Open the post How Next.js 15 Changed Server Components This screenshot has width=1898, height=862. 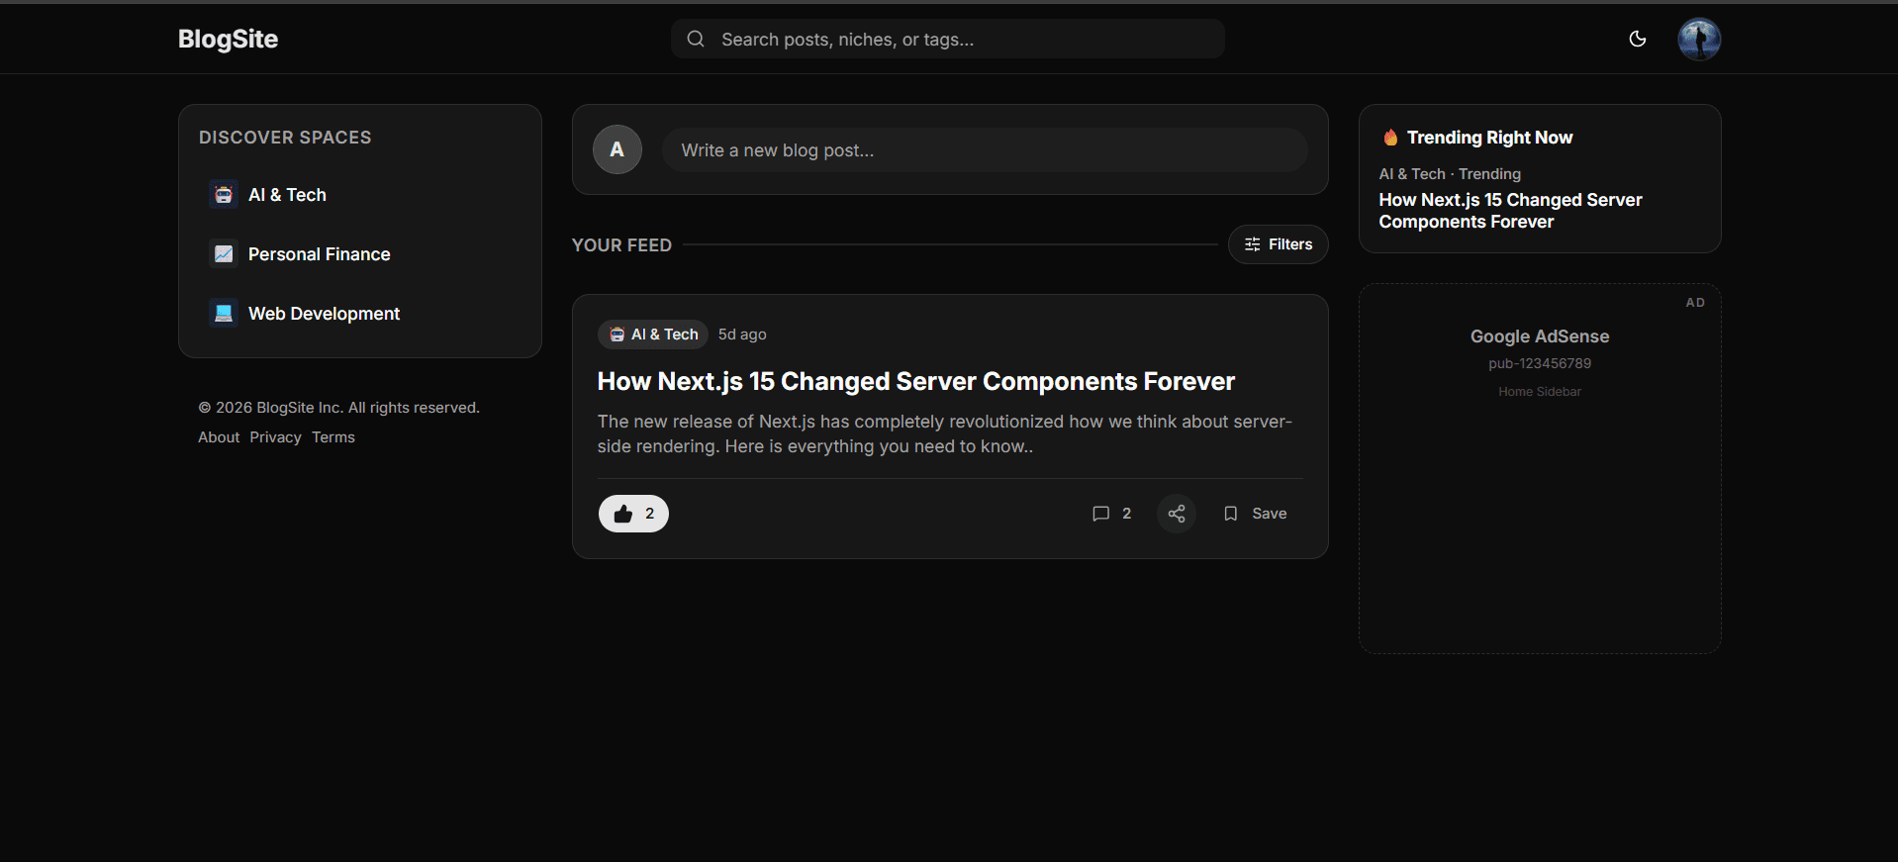pos(916,382)
